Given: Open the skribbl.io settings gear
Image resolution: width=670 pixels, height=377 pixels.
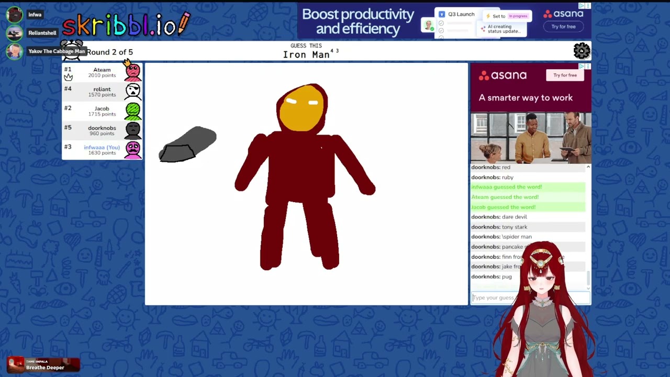Looking at the screenshot, I should point(582,51).
